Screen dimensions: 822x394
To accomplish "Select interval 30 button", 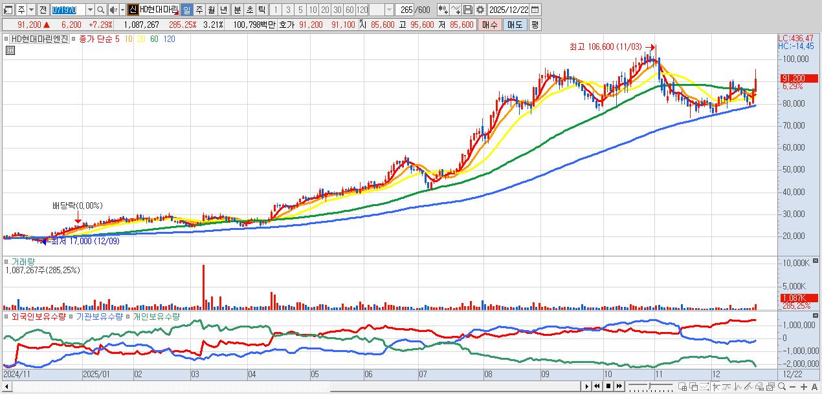I will (337, 10).
